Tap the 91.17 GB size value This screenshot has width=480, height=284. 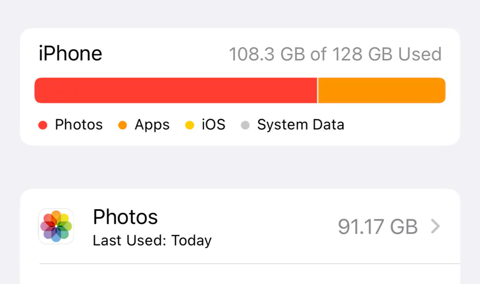[378, 227]
